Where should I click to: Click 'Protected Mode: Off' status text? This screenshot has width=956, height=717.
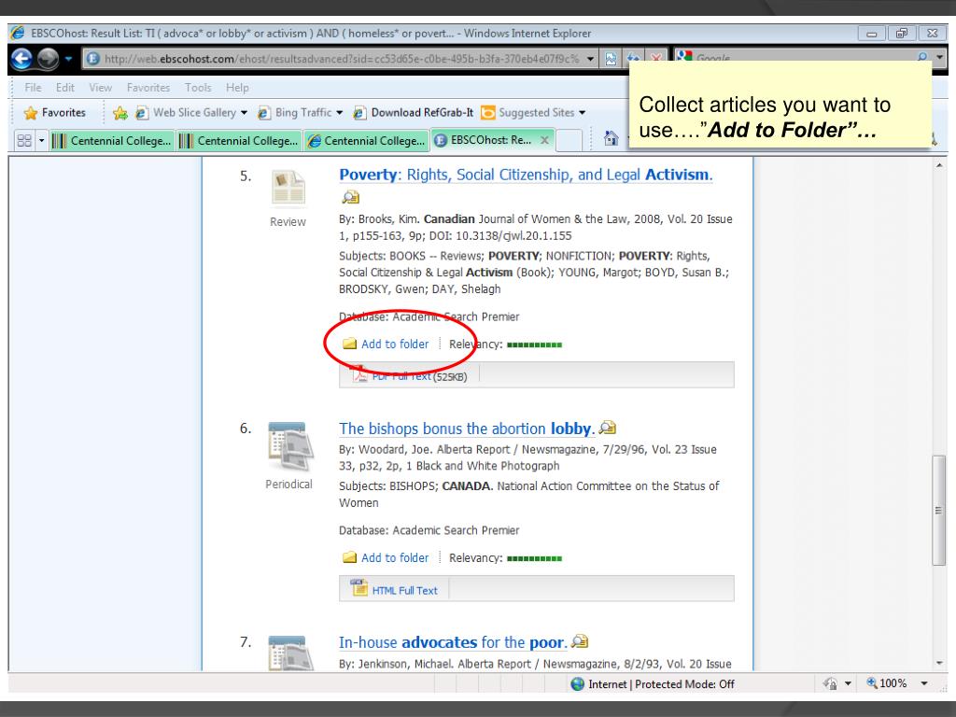tap(684, 684)
